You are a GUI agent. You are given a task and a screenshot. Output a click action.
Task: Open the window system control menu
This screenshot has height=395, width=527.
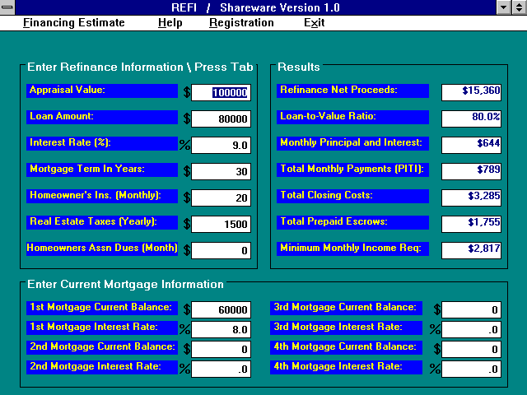pyautogui.click(x=7, y=7)
